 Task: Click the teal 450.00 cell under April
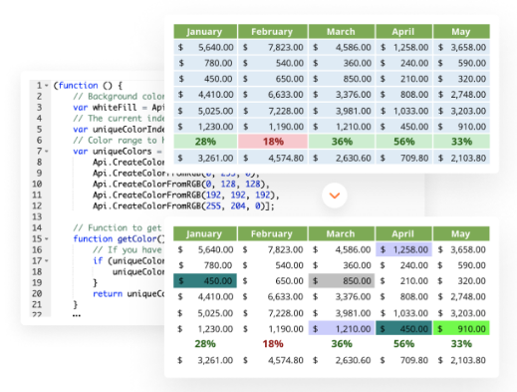pyautogui.click(x=403, y=329)
